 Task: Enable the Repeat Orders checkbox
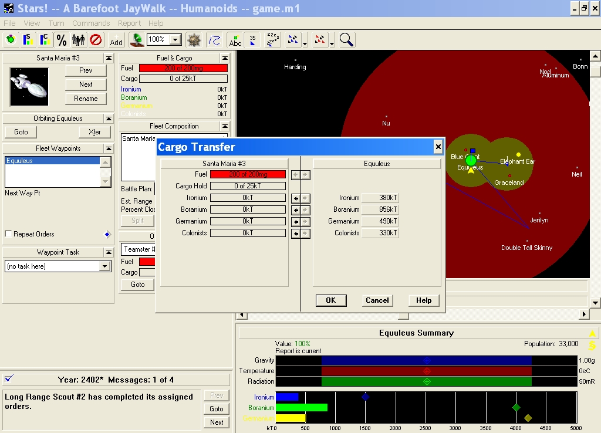coord(8,234)
